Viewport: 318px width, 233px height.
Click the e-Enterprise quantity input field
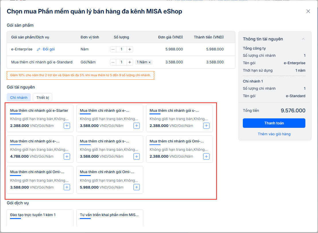click(121, 49)
